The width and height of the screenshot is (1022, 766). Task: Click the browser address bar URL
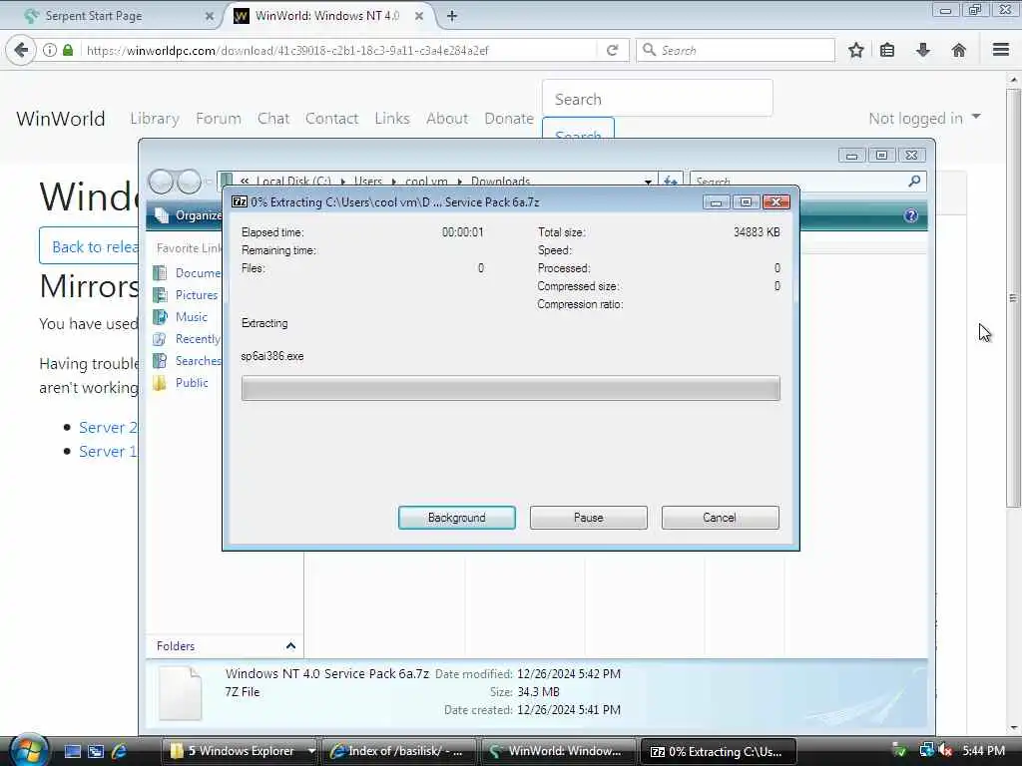(339, 50)
